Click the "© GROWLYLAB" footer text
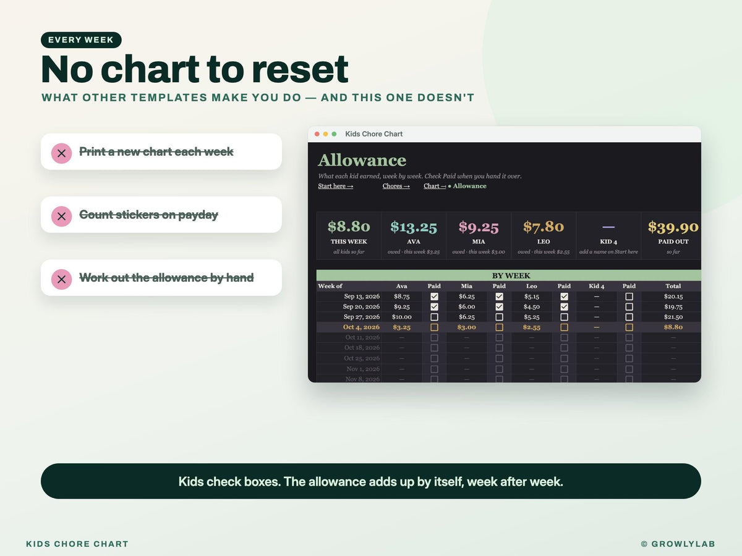742x556 pixels. (x=678, y=544)
